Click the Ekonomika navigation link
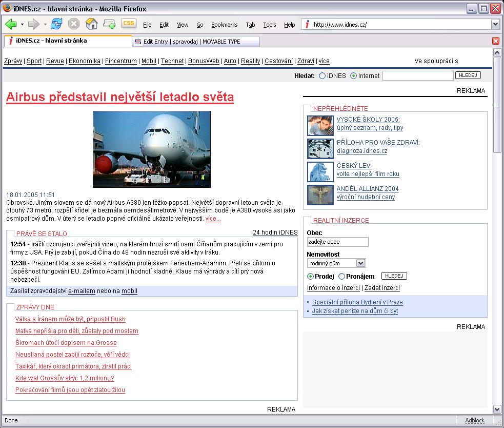 click(x=85, y=61)
